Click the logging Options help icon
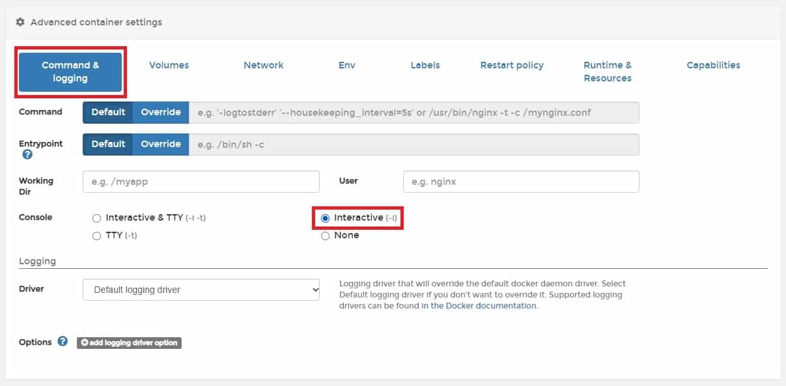This screenshot has height=386, width=786. point(63,341)
